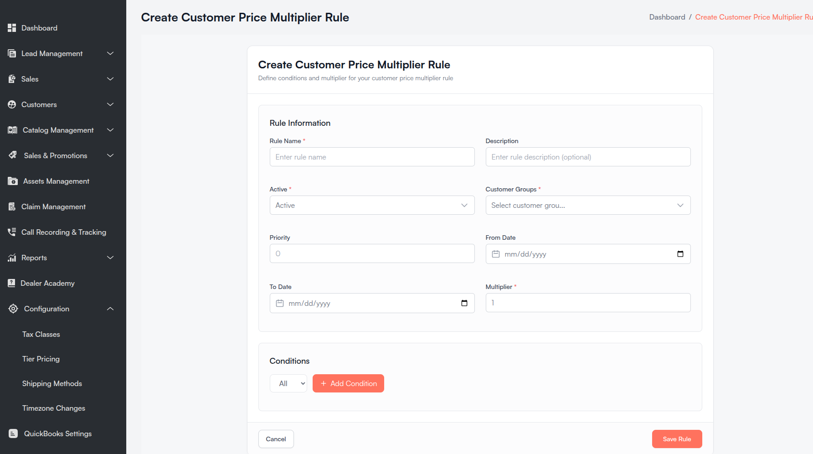The width and height of the screenshot is (813, 454).
Task: Click the From Date mm/dd/yyyy field
Action: click(588, 254)
